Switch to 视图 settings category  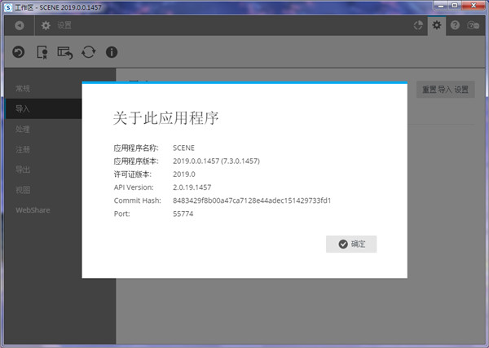click(24, 190)
